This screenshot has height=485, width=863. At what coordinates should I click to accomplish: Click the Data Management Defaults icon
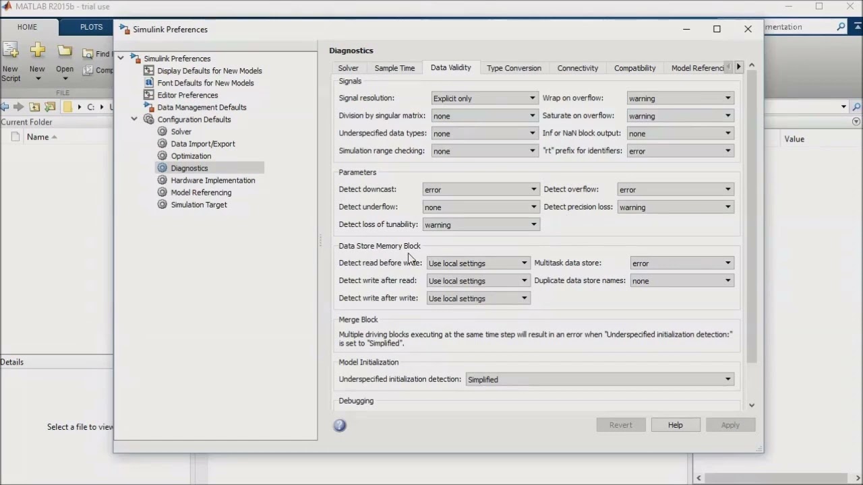point(150,107)
